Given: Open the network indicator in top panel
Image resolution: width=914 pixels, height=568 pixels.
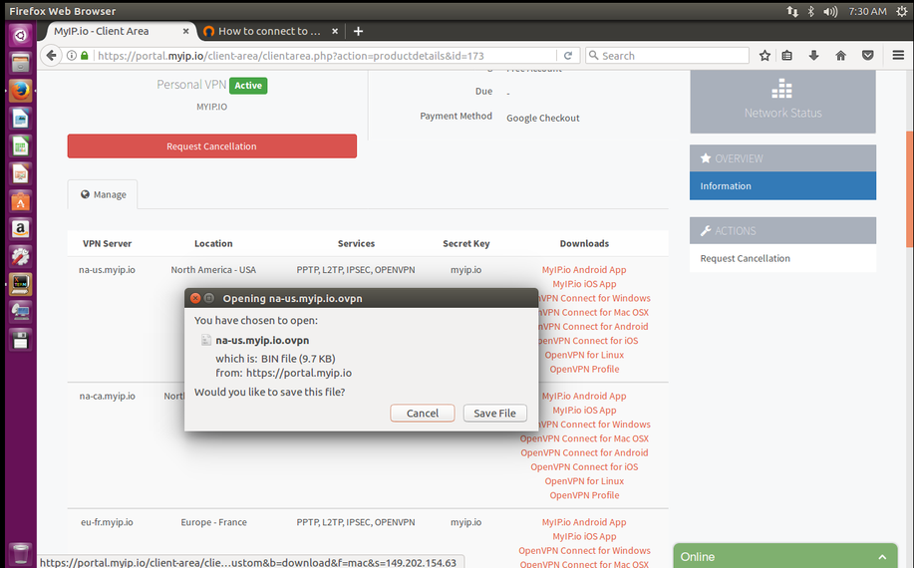Looking at the screenshot, I should pos(792,11).
